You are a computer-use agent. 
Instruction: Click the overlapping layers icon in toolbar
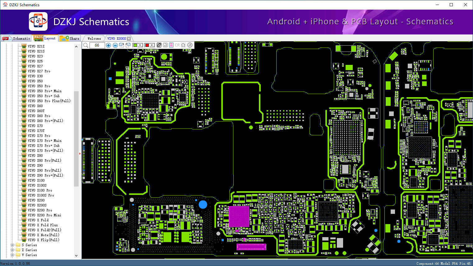click(x=159, y=45)
